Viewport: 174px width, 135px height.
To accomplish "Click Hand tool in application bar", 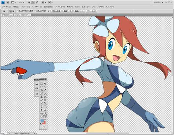I will pos(29,2).
